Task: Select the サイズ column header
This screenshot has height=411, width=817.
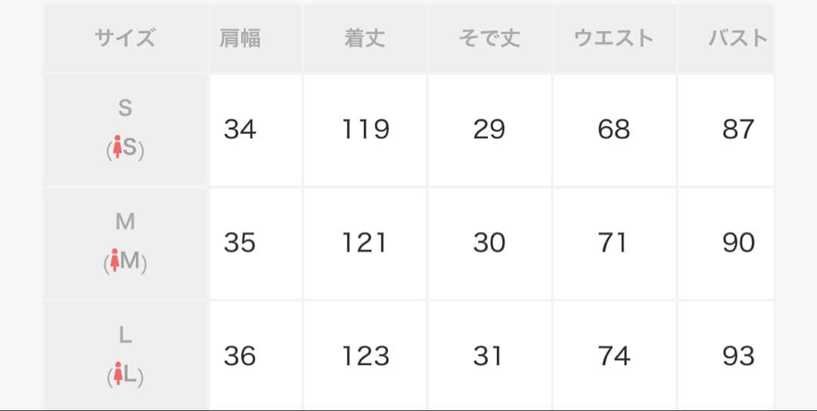Action: [x=125, y=39]
